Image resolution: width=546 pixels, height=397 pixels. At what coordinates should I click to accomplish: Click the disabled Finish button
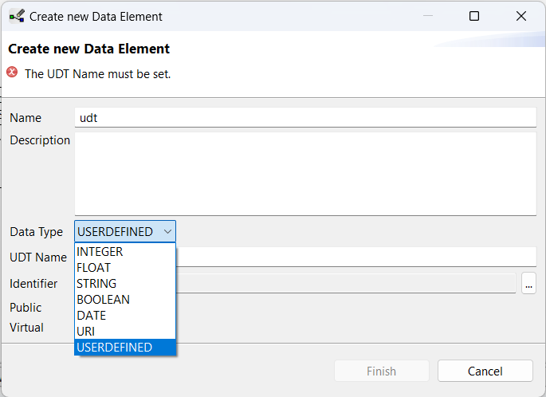382,371
